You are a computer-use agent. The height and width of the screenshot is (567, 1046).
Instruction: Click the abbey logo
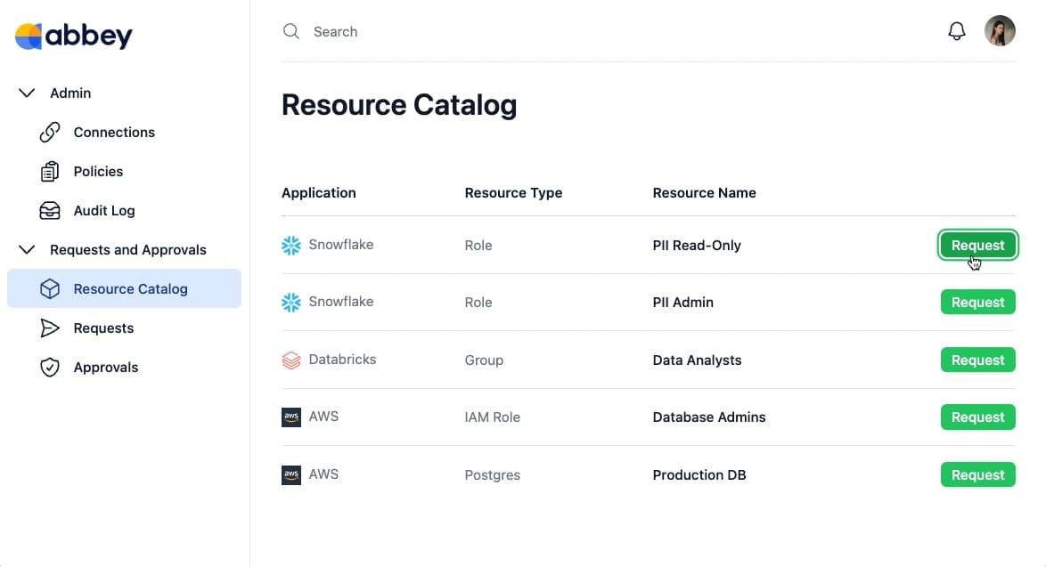coord(73,36)
